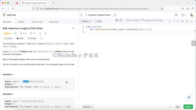Open the comments count 113

(33, 33)
